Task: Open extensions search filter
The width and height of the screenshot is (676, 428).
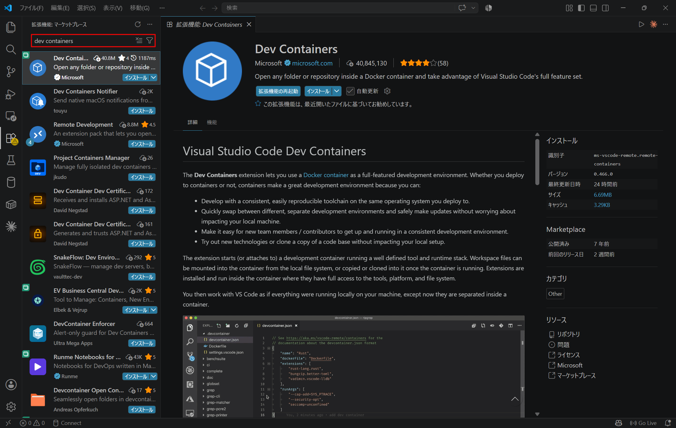Action: (150, 41)
